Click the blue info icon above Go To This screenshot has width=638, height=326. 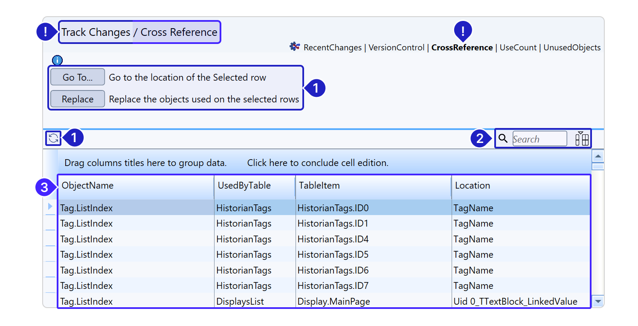[57, 60]
